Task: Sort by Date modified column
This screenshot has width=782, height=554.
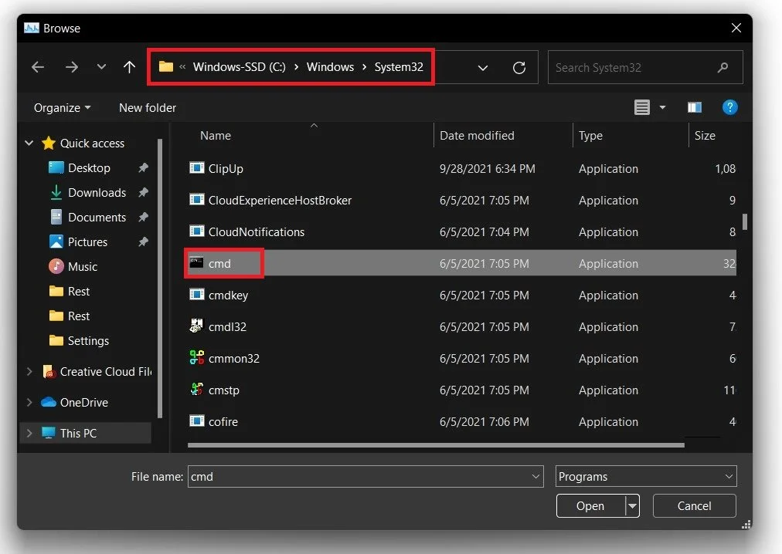Action: point(477,136)
